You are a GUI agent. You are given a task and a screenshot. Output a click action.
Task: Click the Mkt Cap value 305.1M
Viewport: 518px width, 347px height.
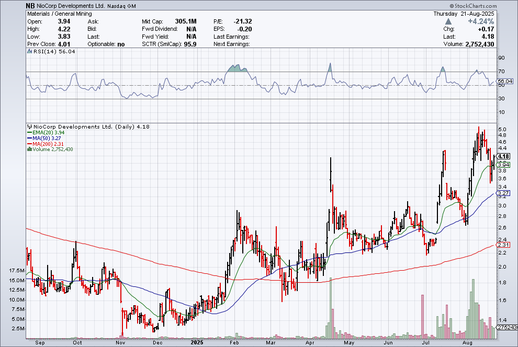click(186, 21)
